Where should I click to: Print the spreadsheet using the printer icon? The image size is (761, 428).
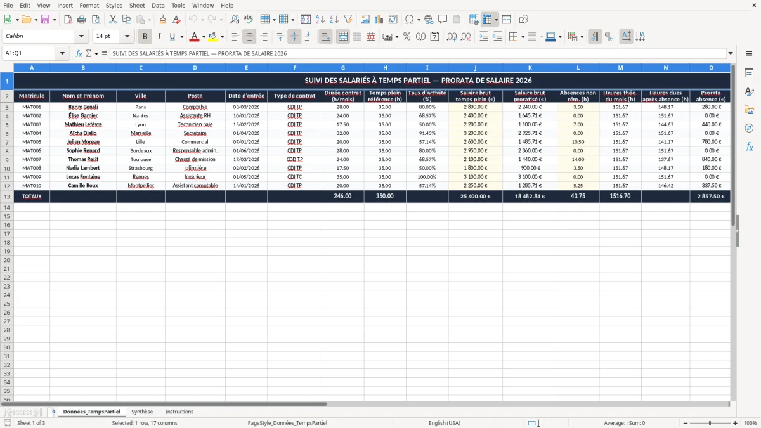tap(83, 20)
